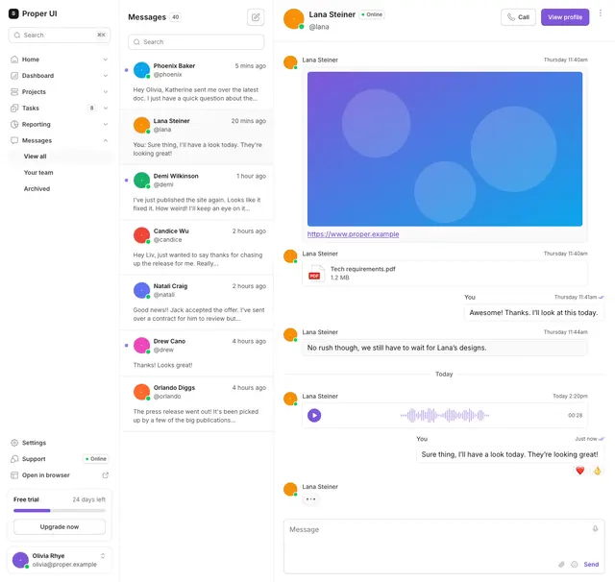Click Natali Craig's blue avatar

point(141,290)
